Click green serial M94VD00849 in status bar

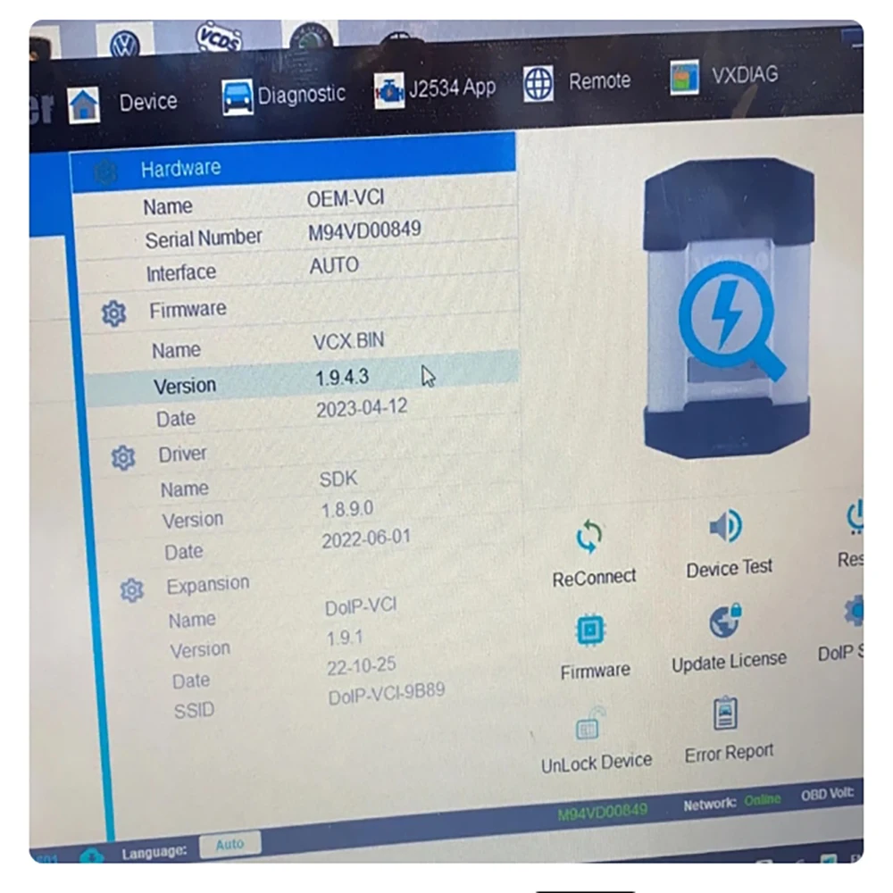[603, 811]
